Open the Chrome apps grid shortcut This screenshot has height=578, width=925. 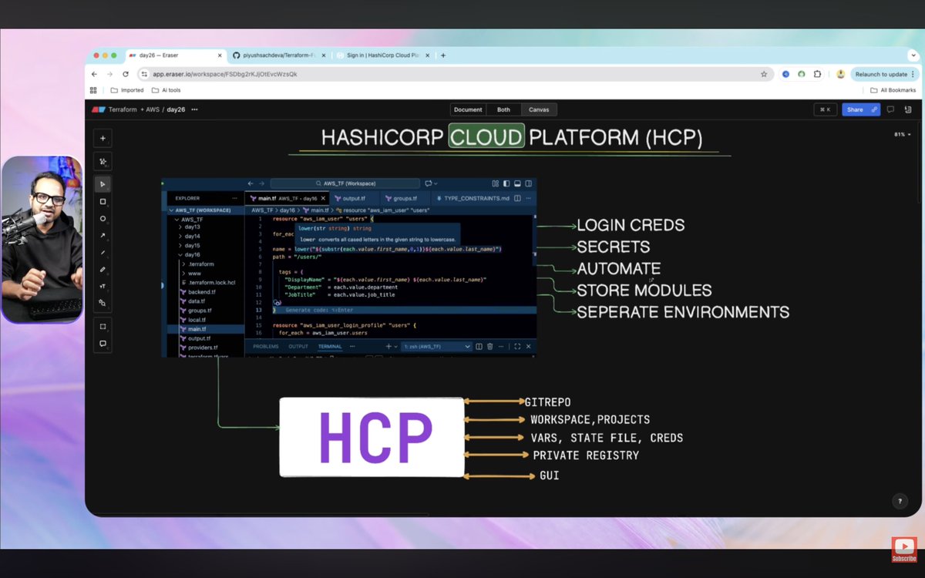tap(94, 90)
